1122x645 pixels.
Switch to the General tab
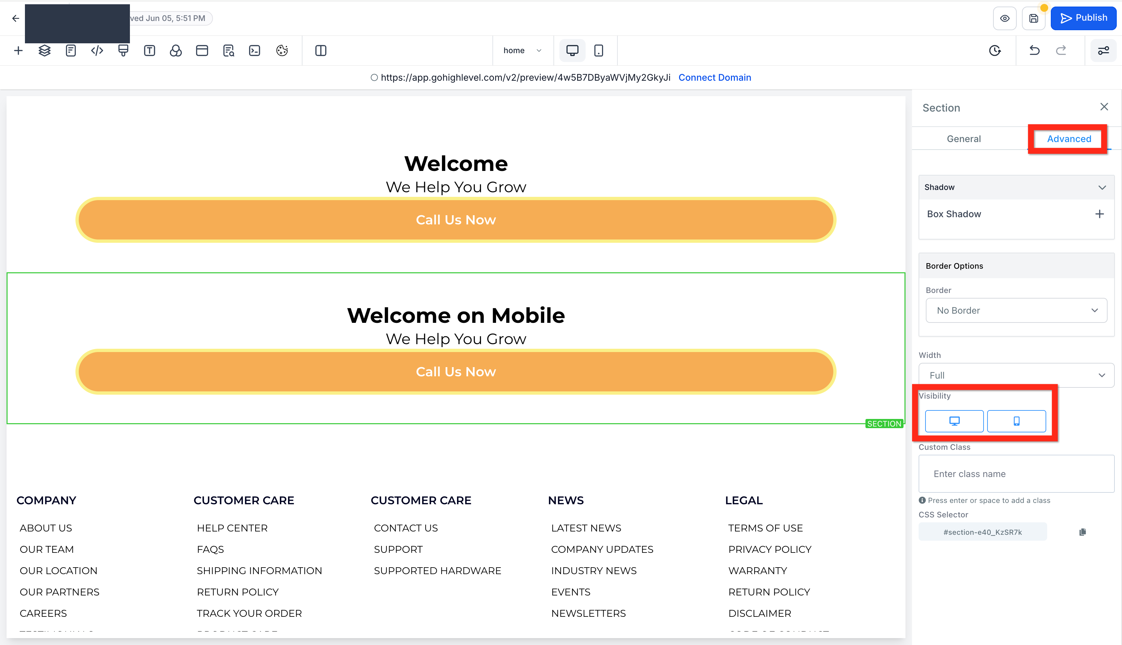pyautogui.click(x=964, y=139)
